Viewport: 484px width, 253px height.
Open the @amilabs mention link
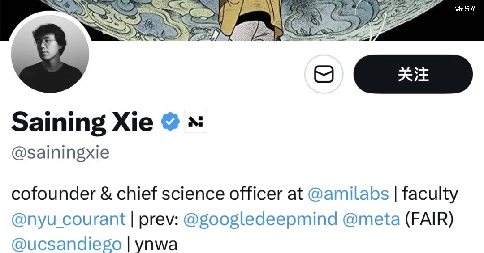click(348, 194)
